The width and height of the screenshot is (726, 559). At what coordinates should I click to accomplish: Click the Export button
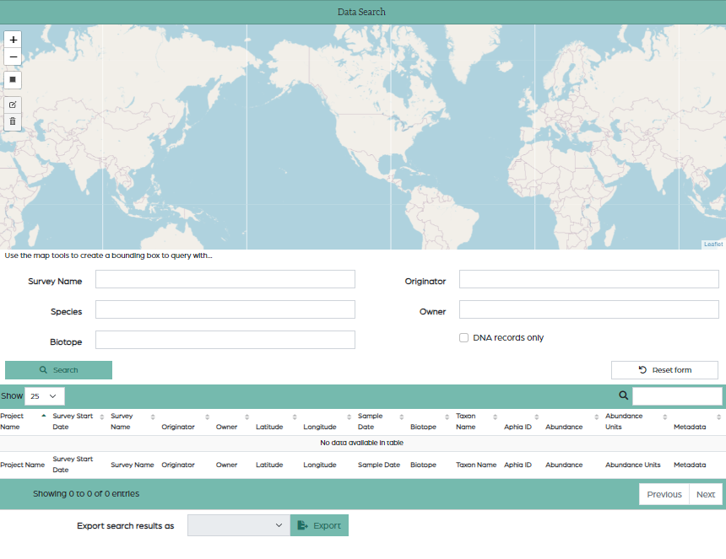[319, 525]
